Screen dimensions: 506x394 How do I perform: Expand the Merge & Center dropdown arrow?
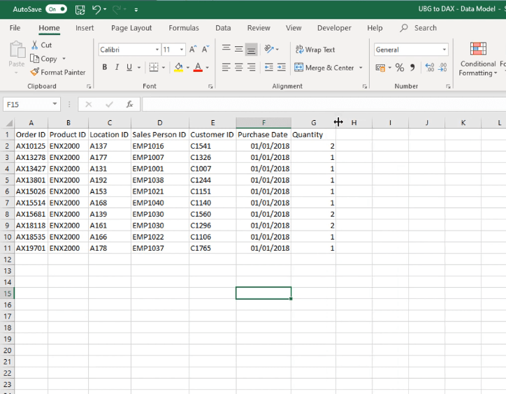[361, 68]
